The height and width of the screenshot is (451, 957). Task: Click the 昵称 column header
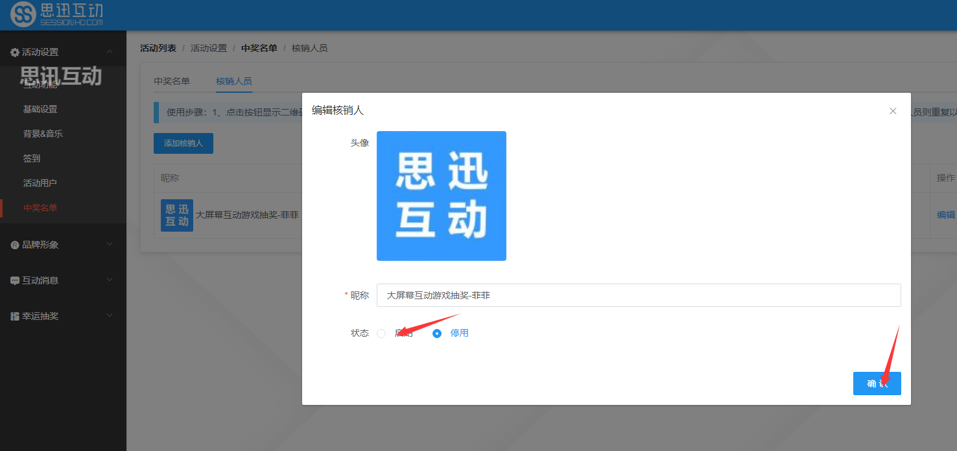coord(170,178)
